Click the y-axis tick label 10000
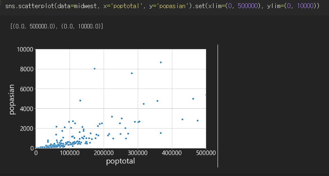The width and height of the screenshot is (329, 176). (25, 49)
